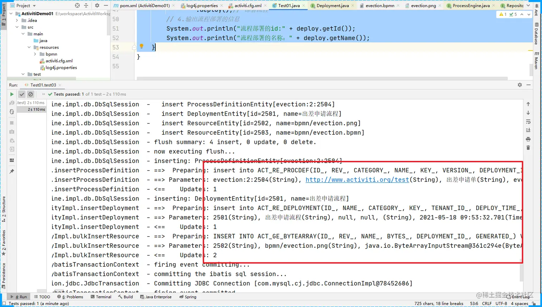Expand the .idea folder
The height and width of the screenshot is (307, 542).
[x=17, y=20]
